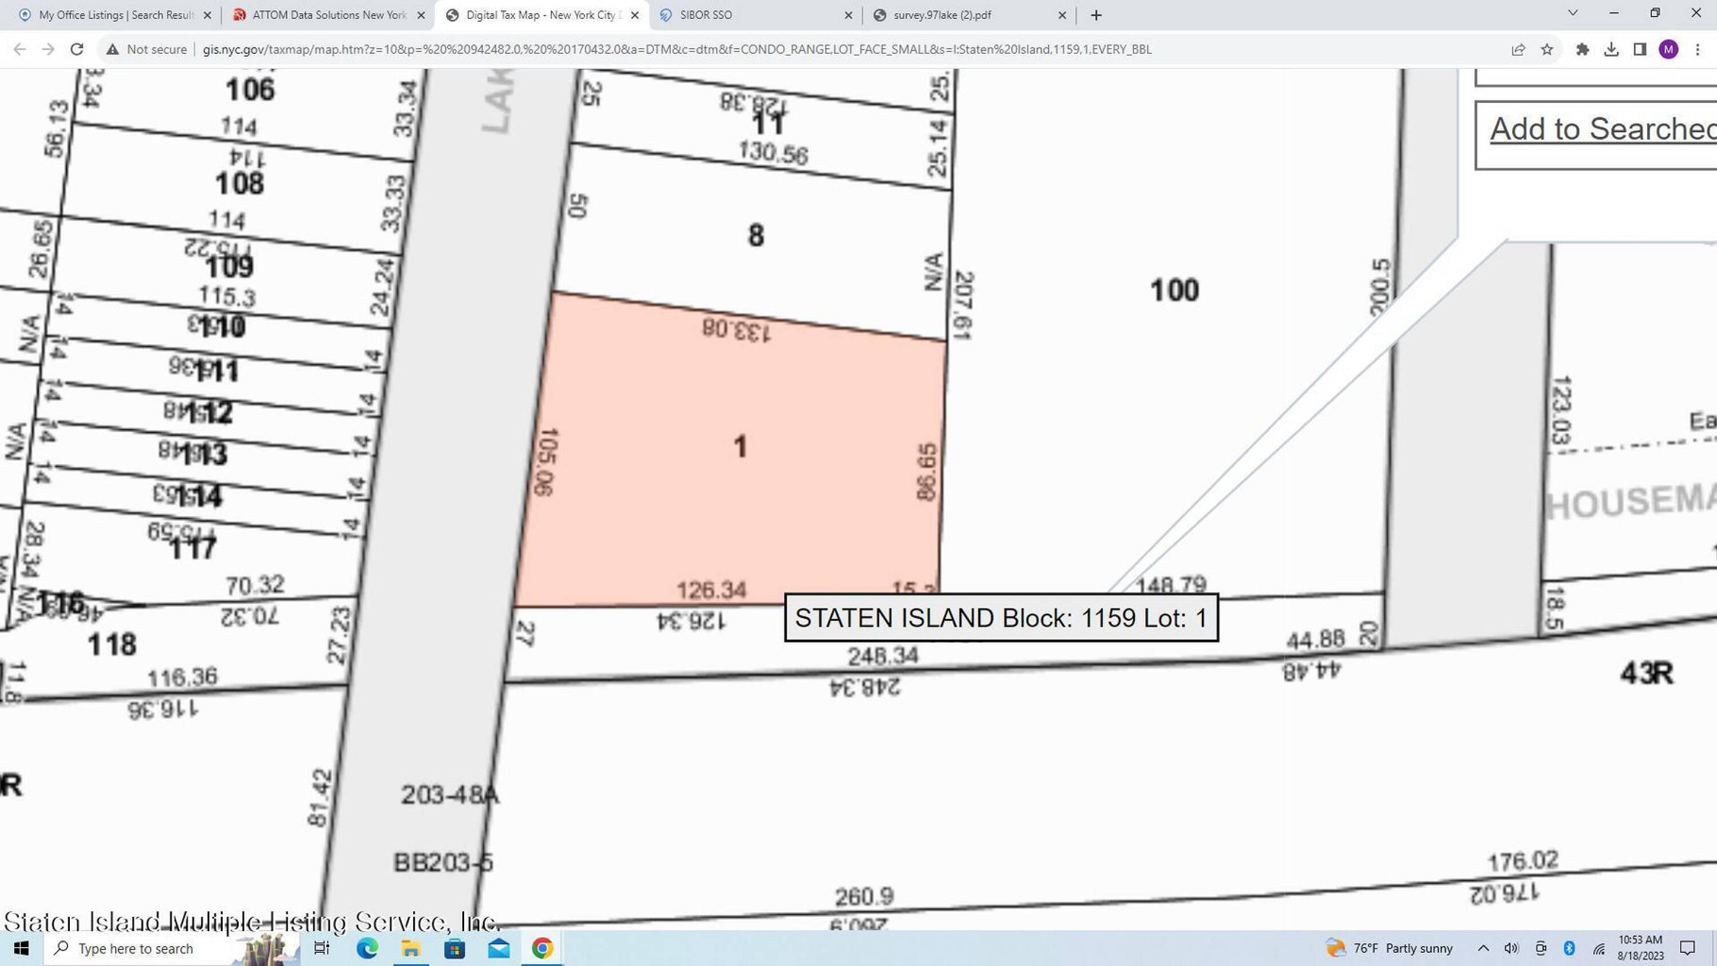Open the Chrome downloads icon
Screen dimensions: 1717x966
point(1611,49)
